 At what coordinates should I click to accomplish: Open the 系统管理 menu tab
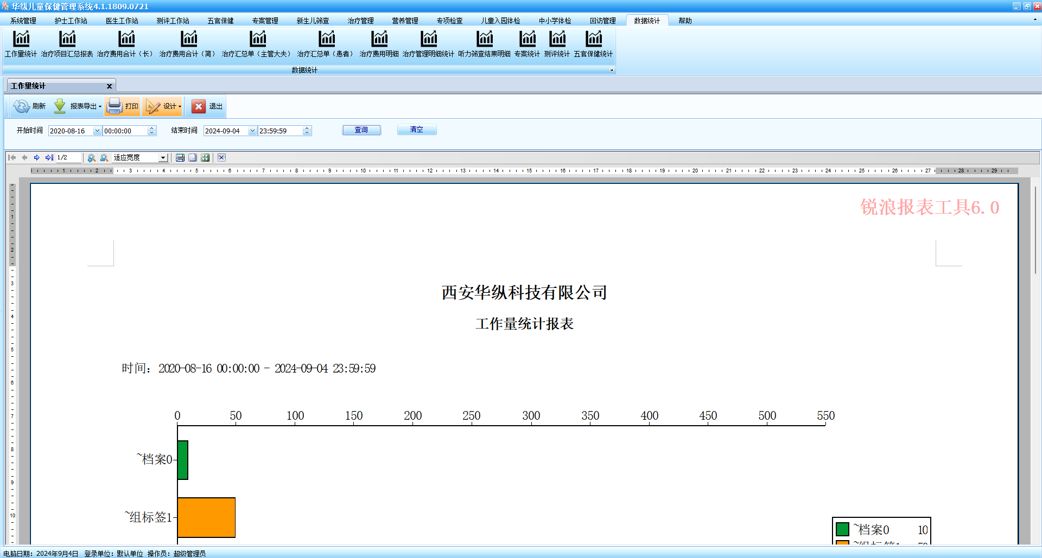coord(23,21)
